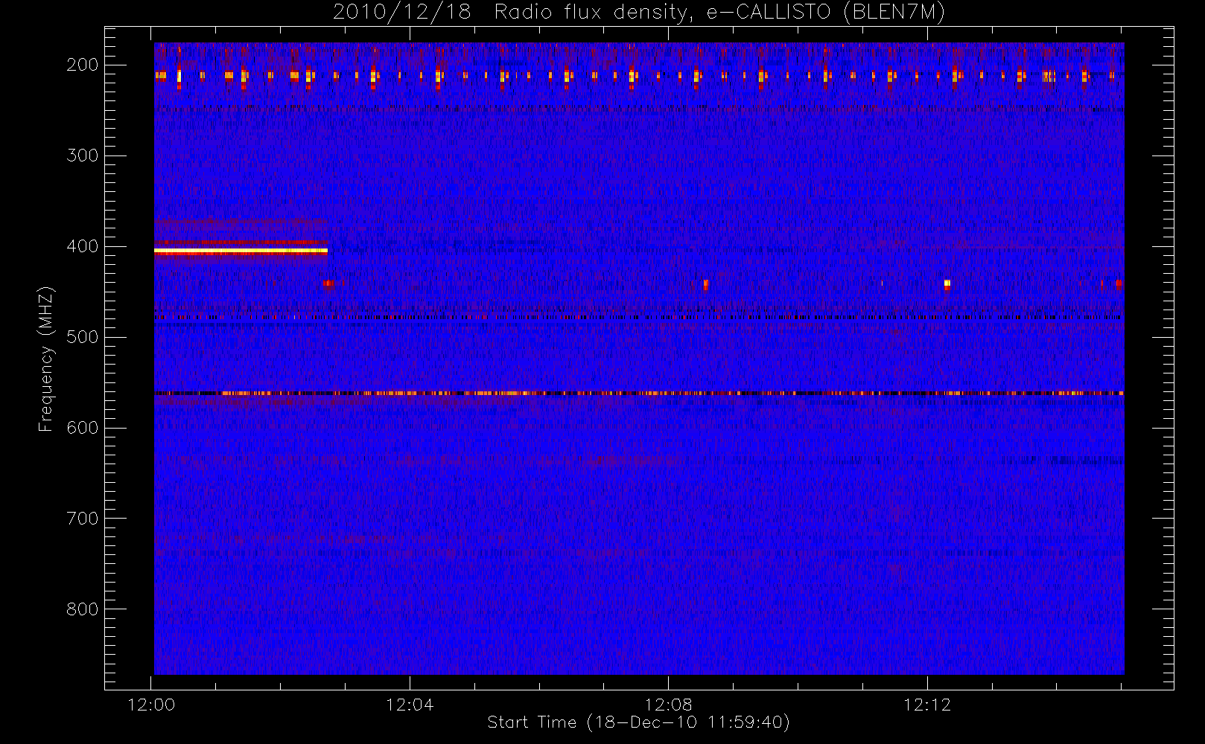Select the 700 frequency tick label
Image resolution: width=1205 pixels, height=744 pixels.
(x=83, y=519)
